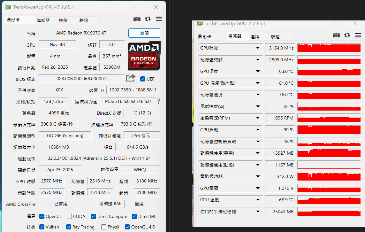Click CPU 溫度 red history graph
This screenshot has height=232, width=365.
tap(329, 200)
